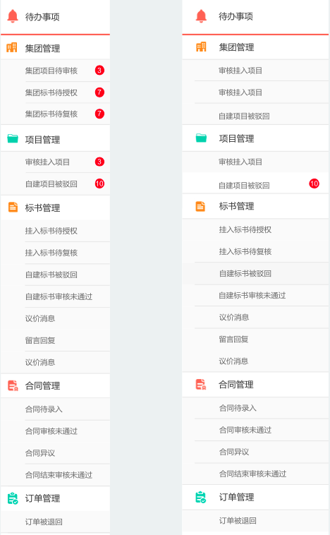Click the green clipboard icon beside right 订单管理
The height and width of the screenshot is (535, 330).
coord(201,497)
